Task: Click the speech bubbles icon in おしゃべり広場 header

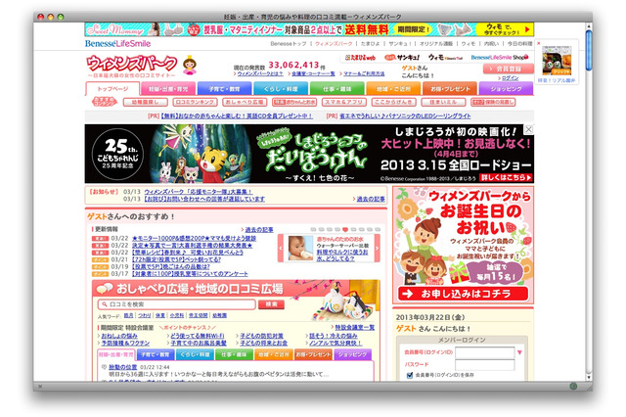Action: (x=105, y=288)
